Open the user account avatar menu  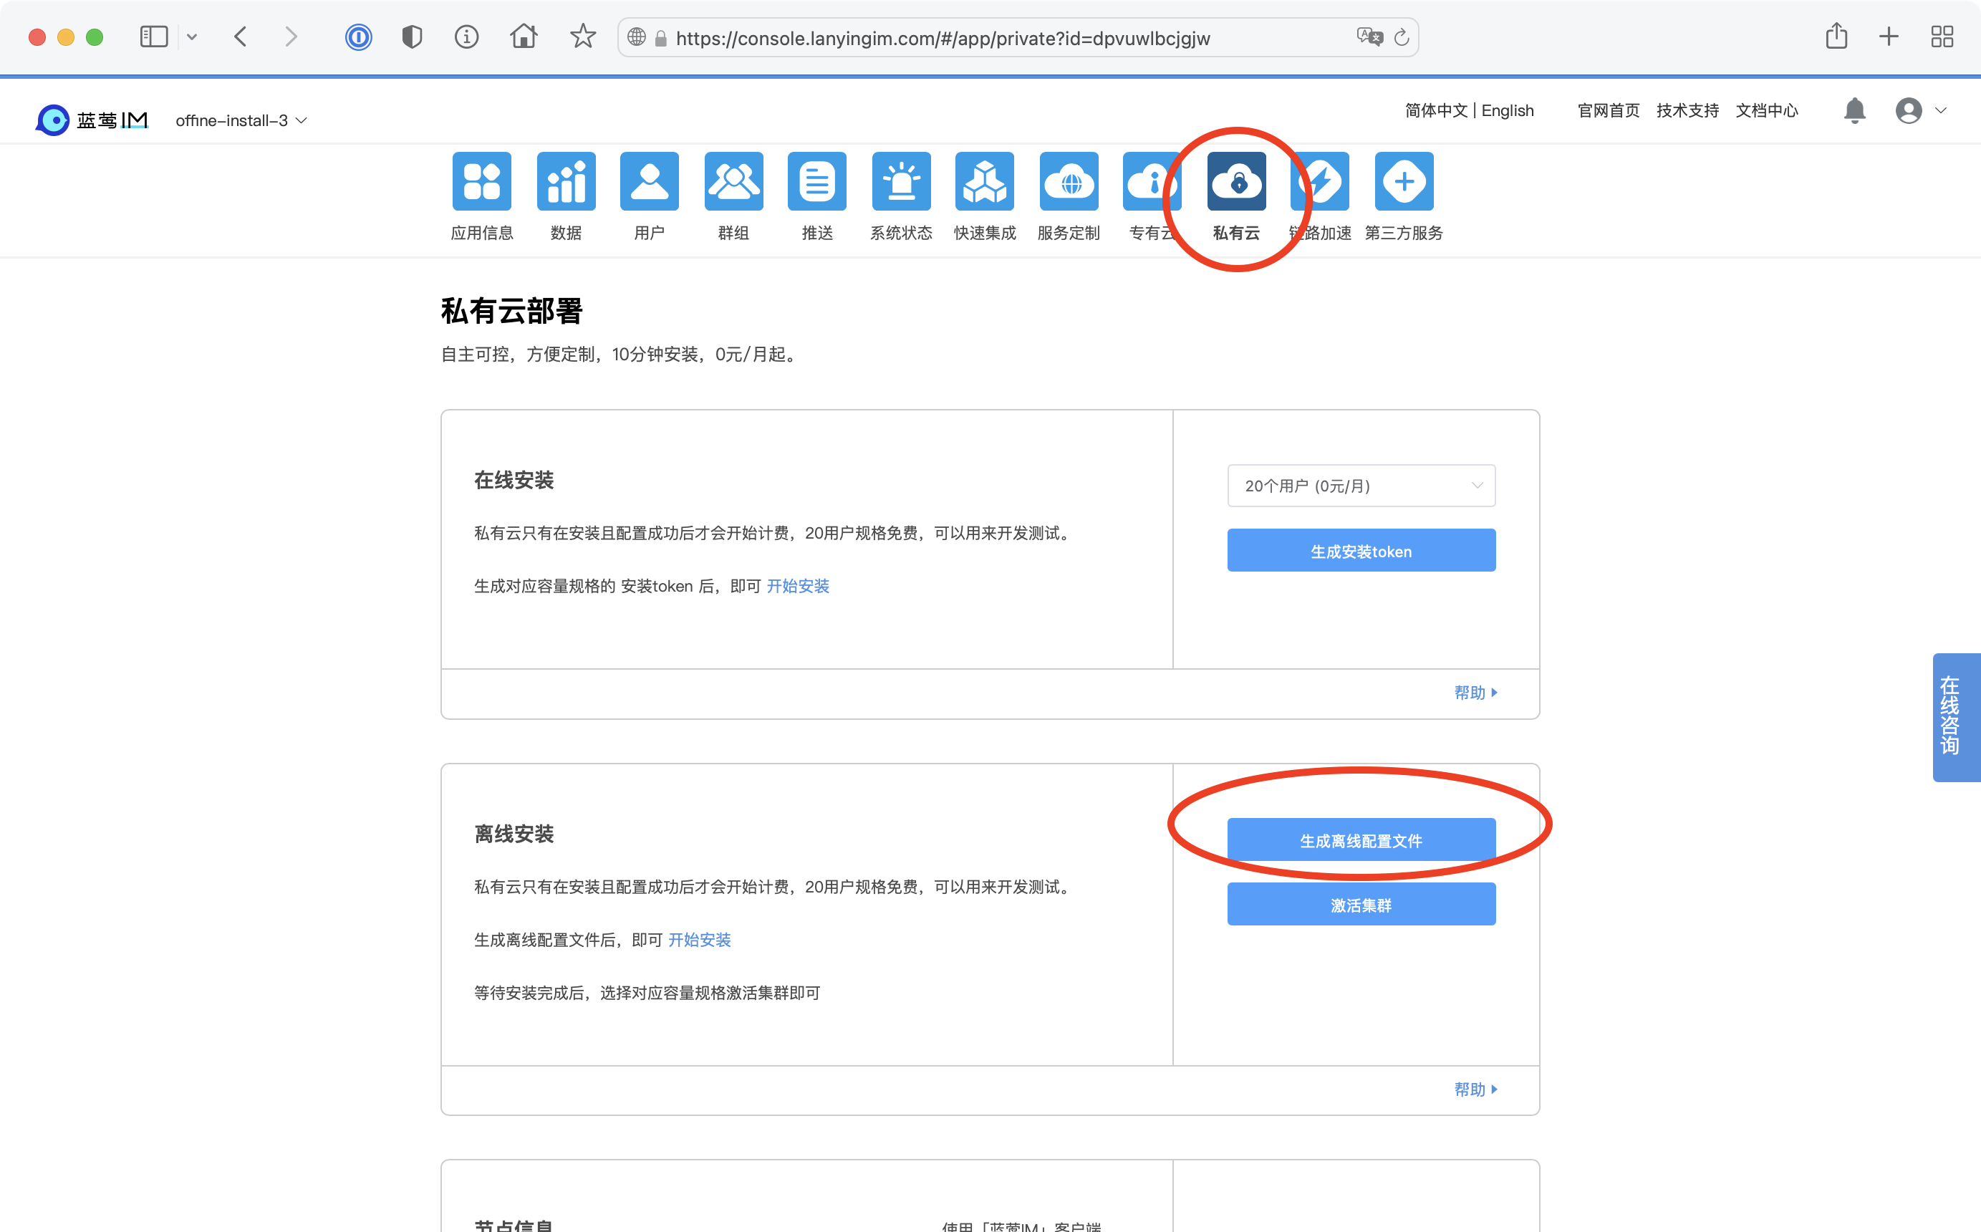tap(1920, 110)
